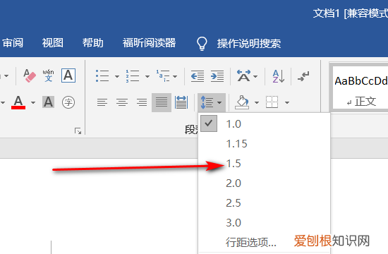Toggle justify alignment

pyautogui.click(x=162, y=102)
